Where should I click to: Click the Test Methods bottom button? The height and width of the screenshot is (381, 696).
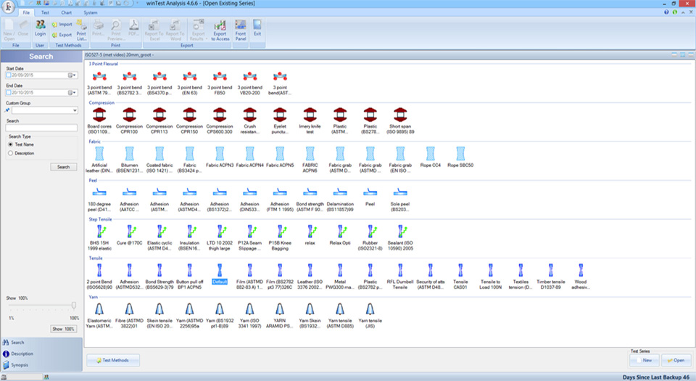click(113, 360)
